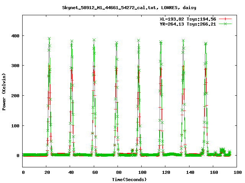Click the plot title Skynet_58912_M1_44661_54272_cal.txt
Viewport: 245px width, 183px height.
pyautogui.click(x=129, y=8)
